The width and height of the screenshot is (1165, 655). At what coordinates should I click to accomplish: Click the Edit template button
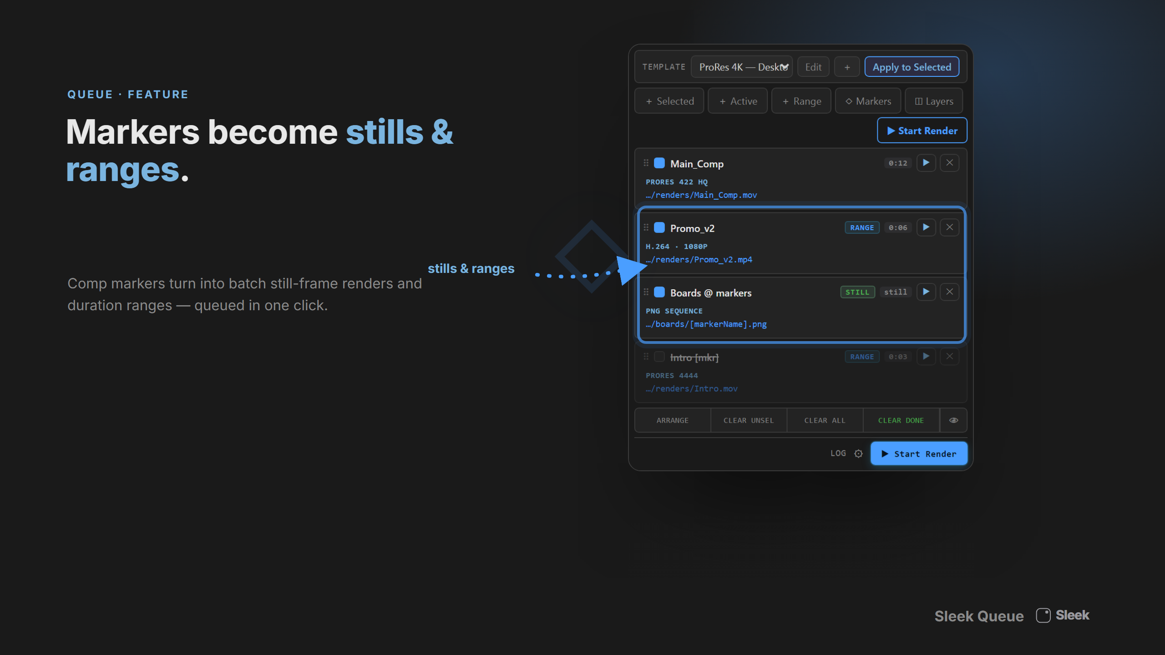click(x=813, y=67)
